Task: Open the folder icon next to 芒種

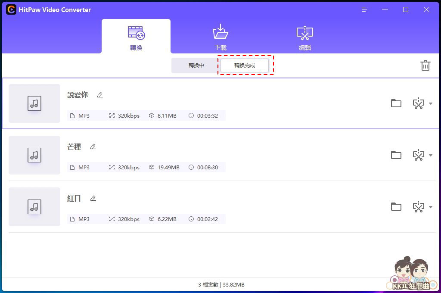Action: point(396,155)
